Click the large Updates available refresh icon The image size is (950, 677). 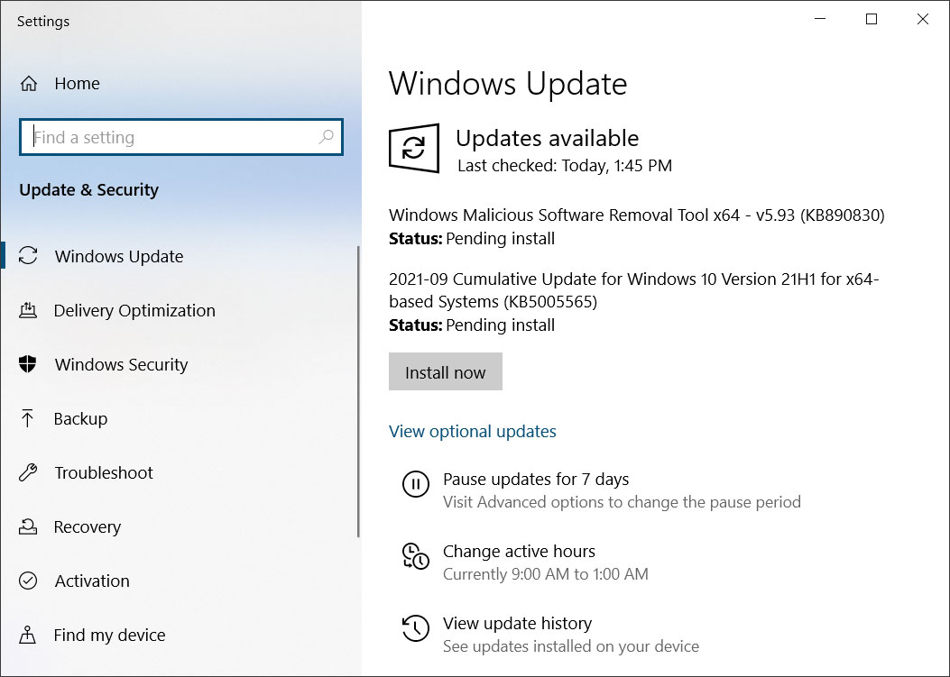pyautogui.click(x=414, y=148)
